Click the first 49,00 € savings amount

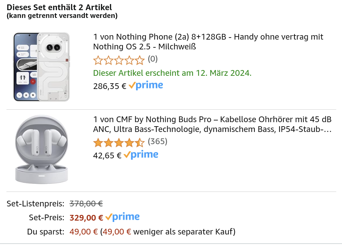pyautogui.click(x=83, y=232)
